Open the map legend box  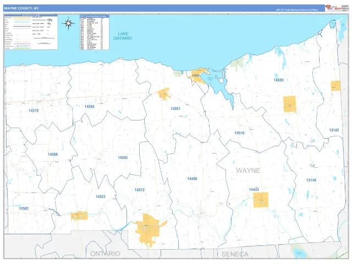31,32
